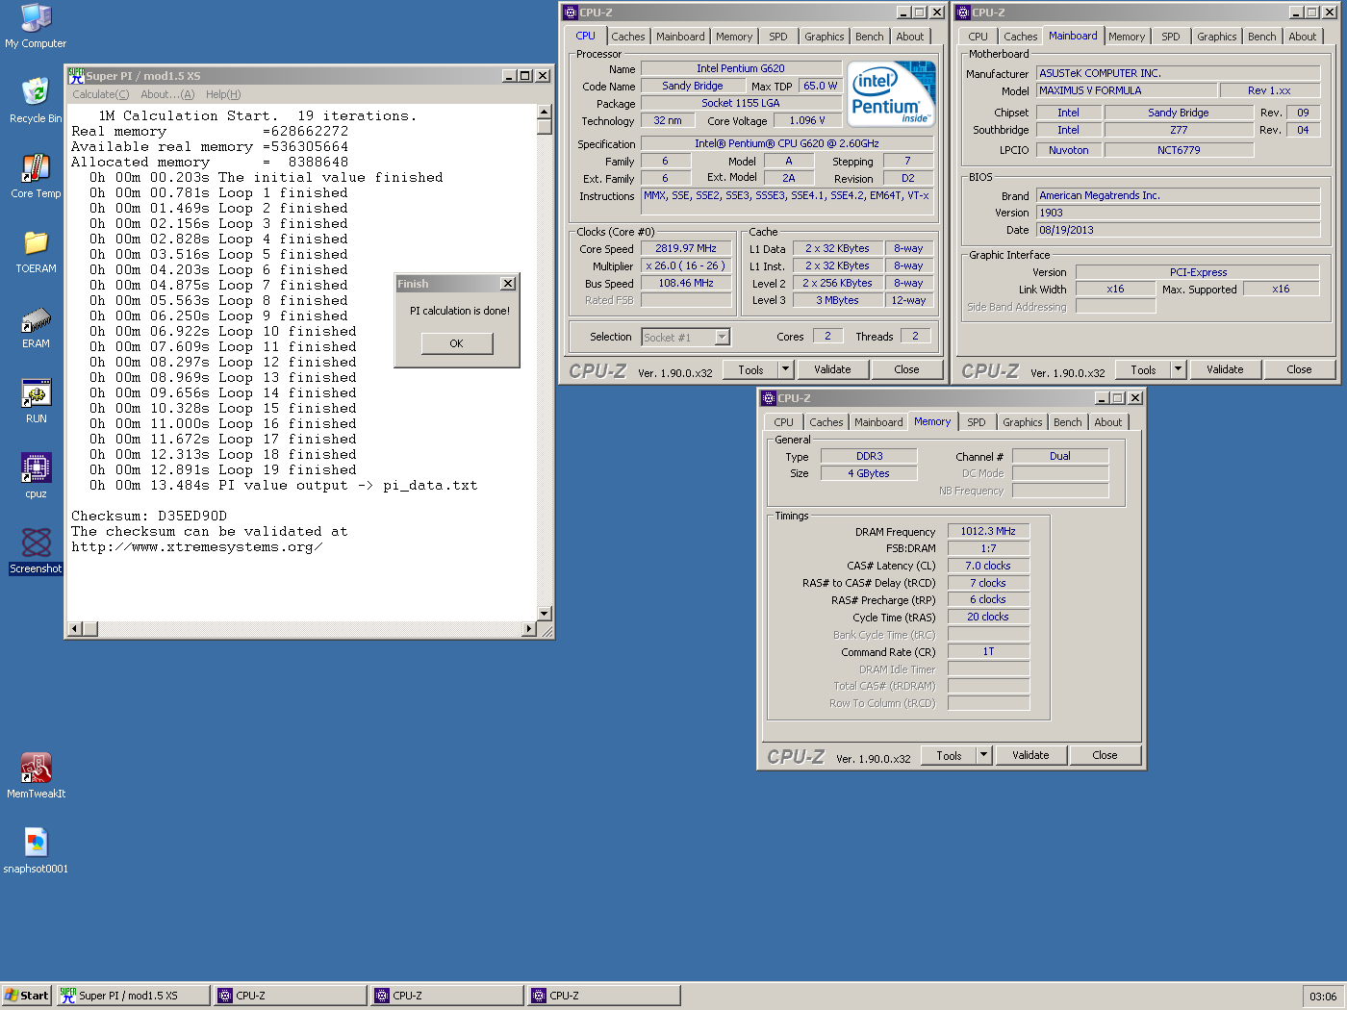This screenshot has height=1010, width=1347.
Task: Click the Loop 19 finished line
Action: (223, 469)
